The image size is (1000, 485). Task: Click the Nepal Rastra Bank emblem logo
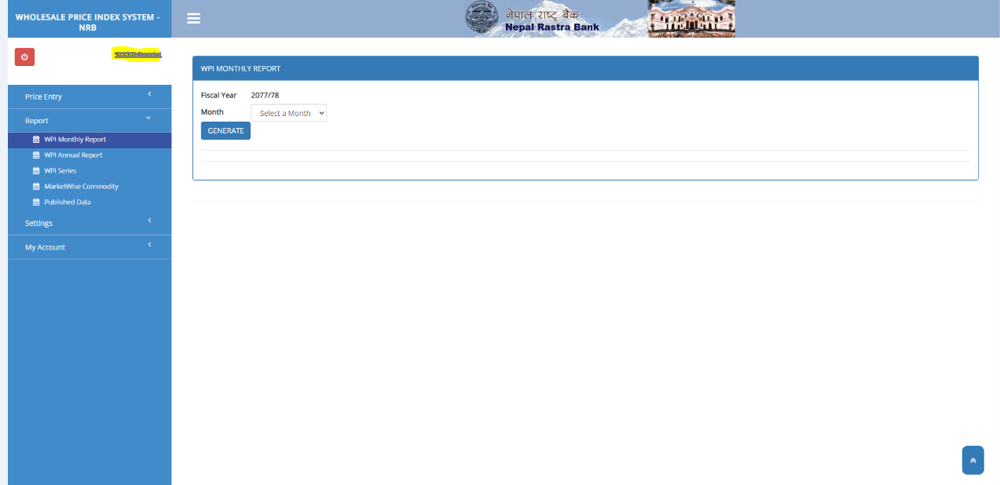coord(482,18)
